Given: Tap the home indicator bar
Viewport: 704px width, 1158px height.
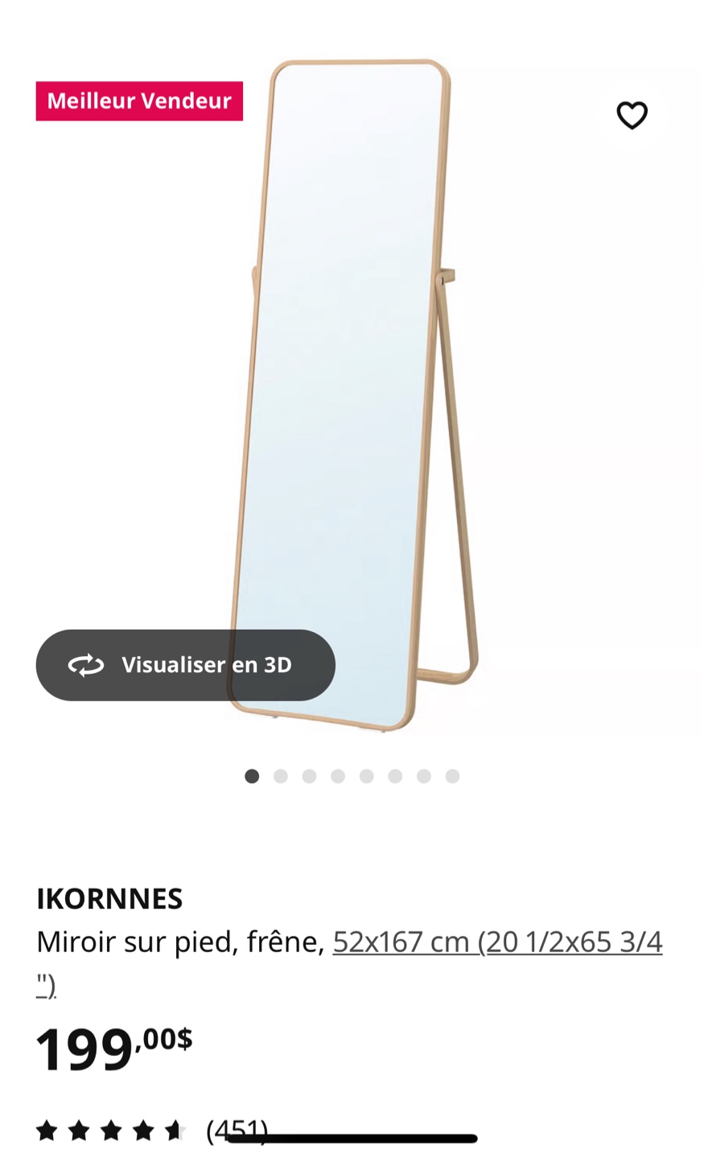Looking at the screenshot, I should pyautogui.click(x=352, y=1138).
